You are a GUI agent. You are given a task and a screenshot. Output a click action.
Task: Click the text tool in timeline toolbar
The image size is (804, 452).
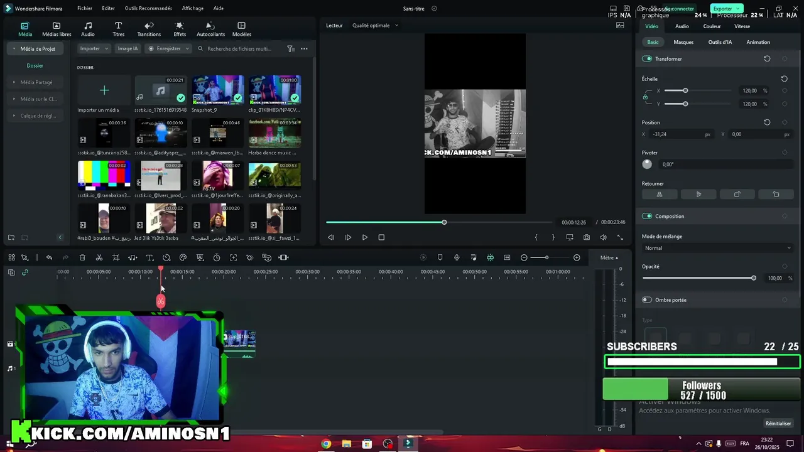[149, 257]
